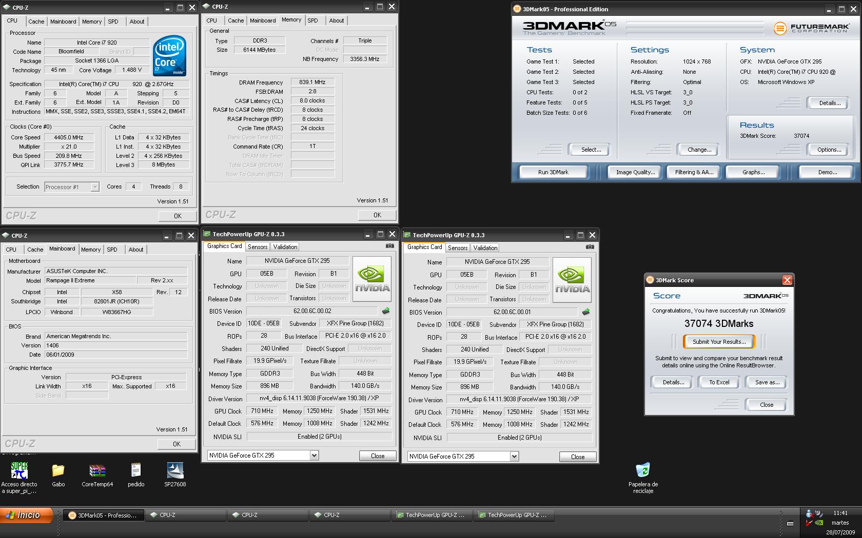Open the pedido text file icon
This screenshot has height=538, width=862.
(x=136, y=470)
